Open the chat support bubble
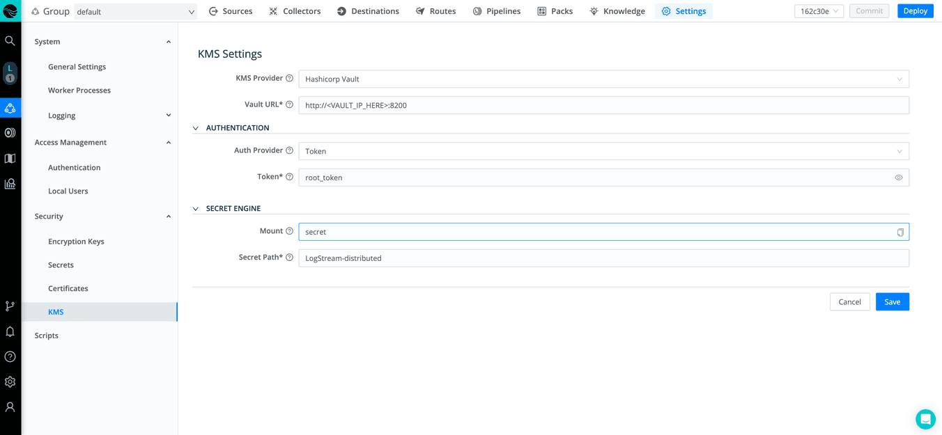 tap(925, 419)
